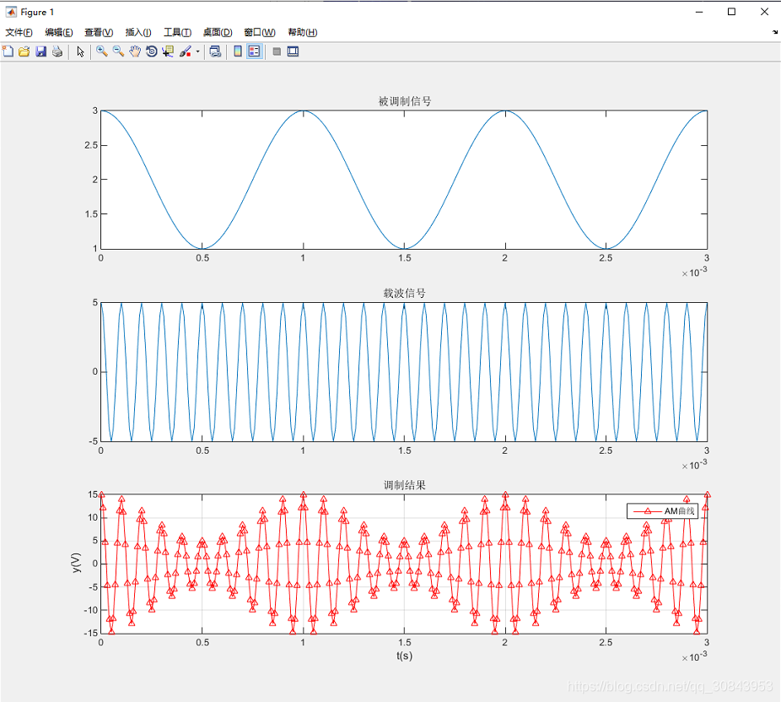Image resolution: width=781 pixels, height=702 pixels.
Task: Select the 调制结果 plot title
Action: [405, 485]
